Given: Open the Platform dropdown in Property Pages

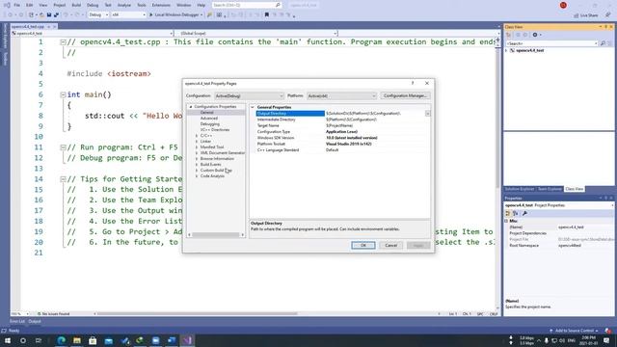Looking at the screenshot, I should [x=341, y=96].
